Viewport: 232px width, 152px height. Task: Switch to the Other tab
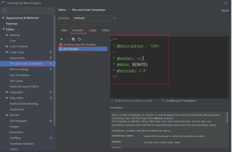click(x=106, y=30)
